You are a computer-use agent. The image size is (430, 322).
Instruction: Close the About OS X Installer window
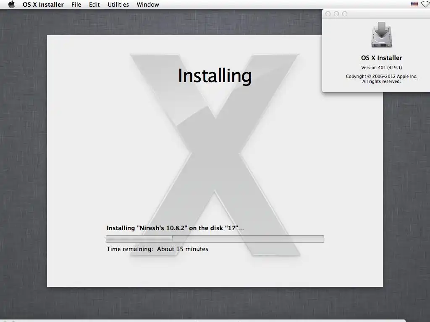point(328,14)
